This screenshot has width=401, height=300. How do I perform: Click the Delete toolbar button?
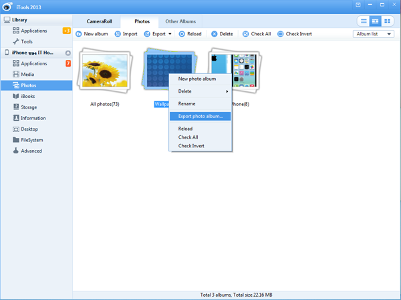point(223,33)
